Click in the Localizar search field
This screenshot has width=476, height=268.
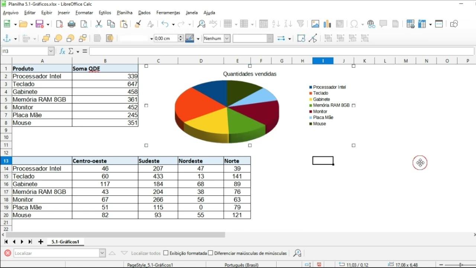[x=57, y=253]
